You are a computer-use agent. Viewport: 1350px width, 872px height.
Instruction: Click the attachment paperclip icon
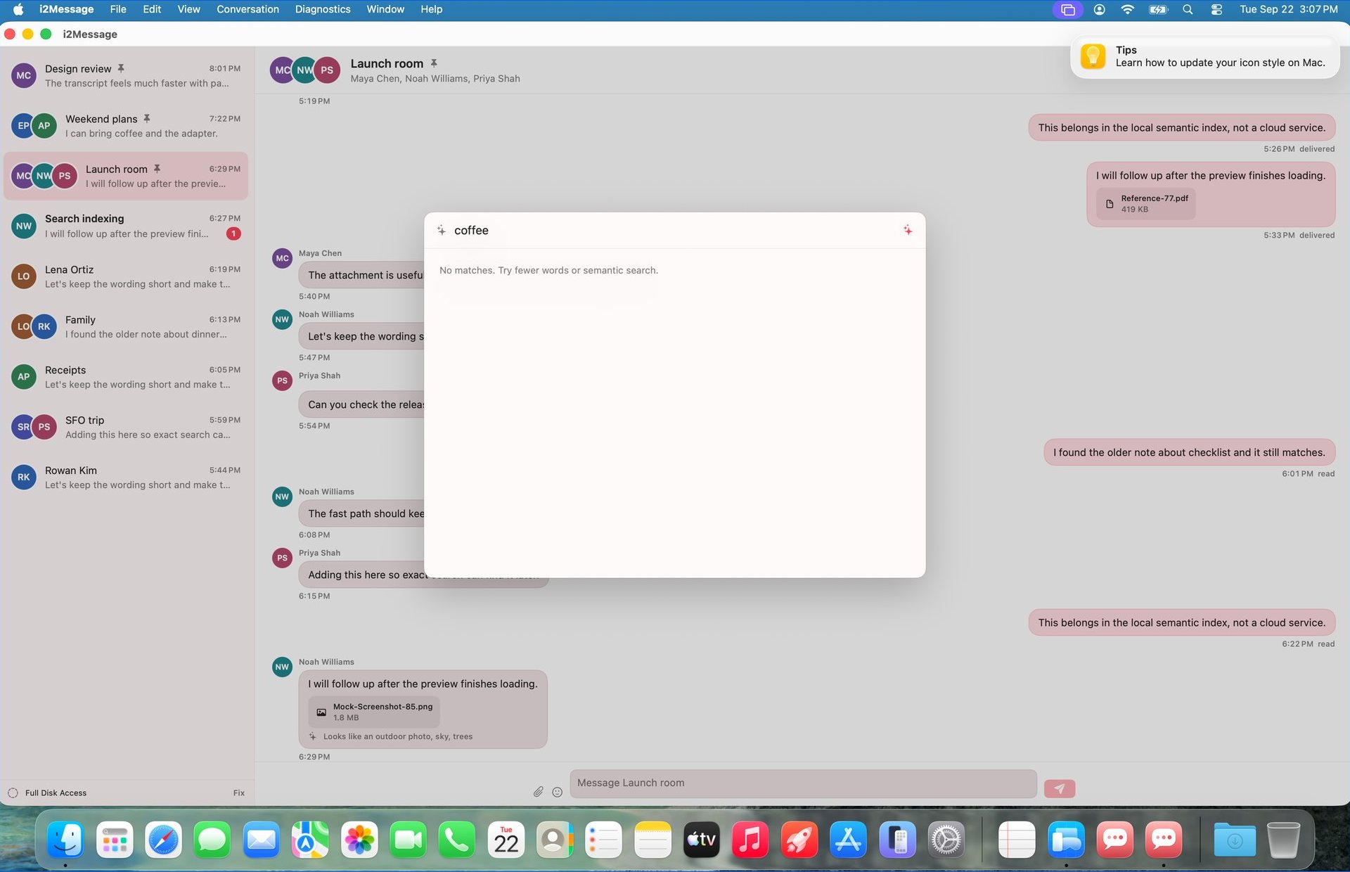tap(538, 791)
